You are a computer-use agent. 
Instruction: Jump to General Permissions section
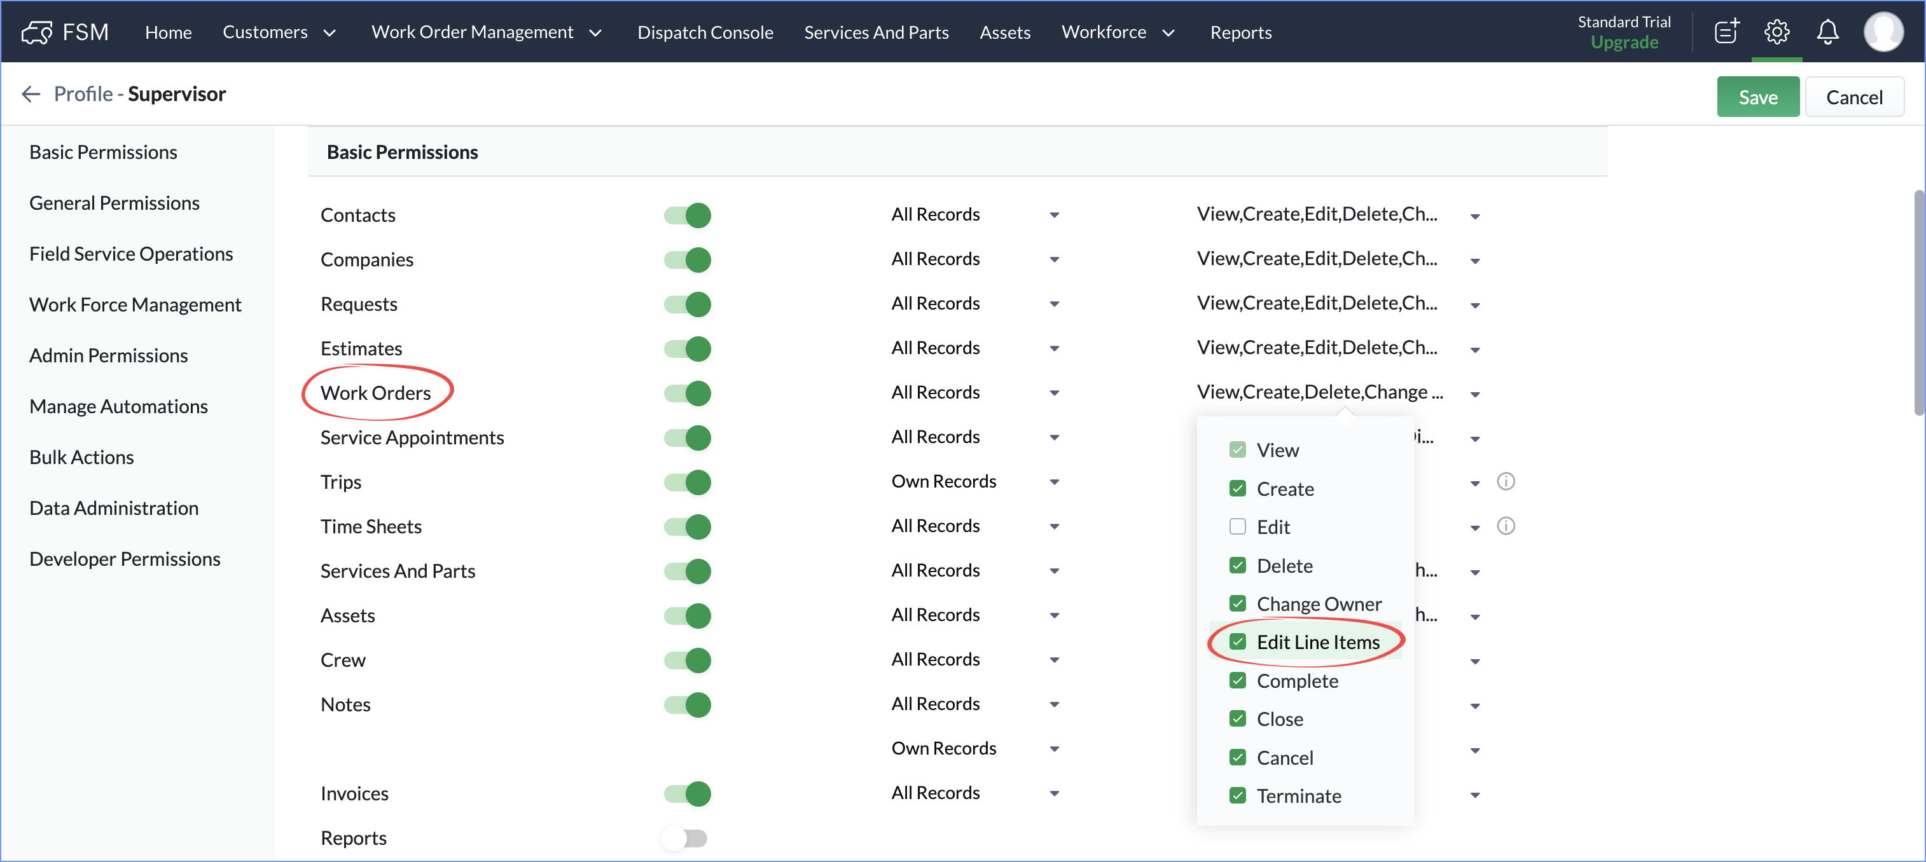[114, 203]
